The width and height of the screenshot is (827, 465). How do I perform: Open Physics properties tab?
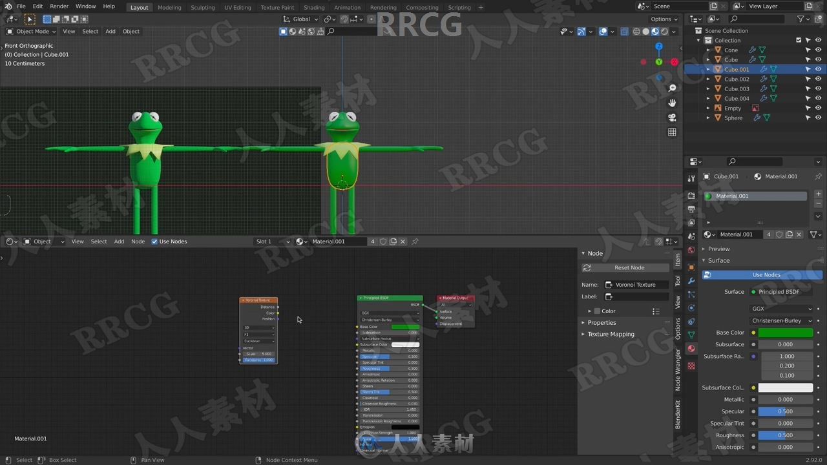point(691,308)
